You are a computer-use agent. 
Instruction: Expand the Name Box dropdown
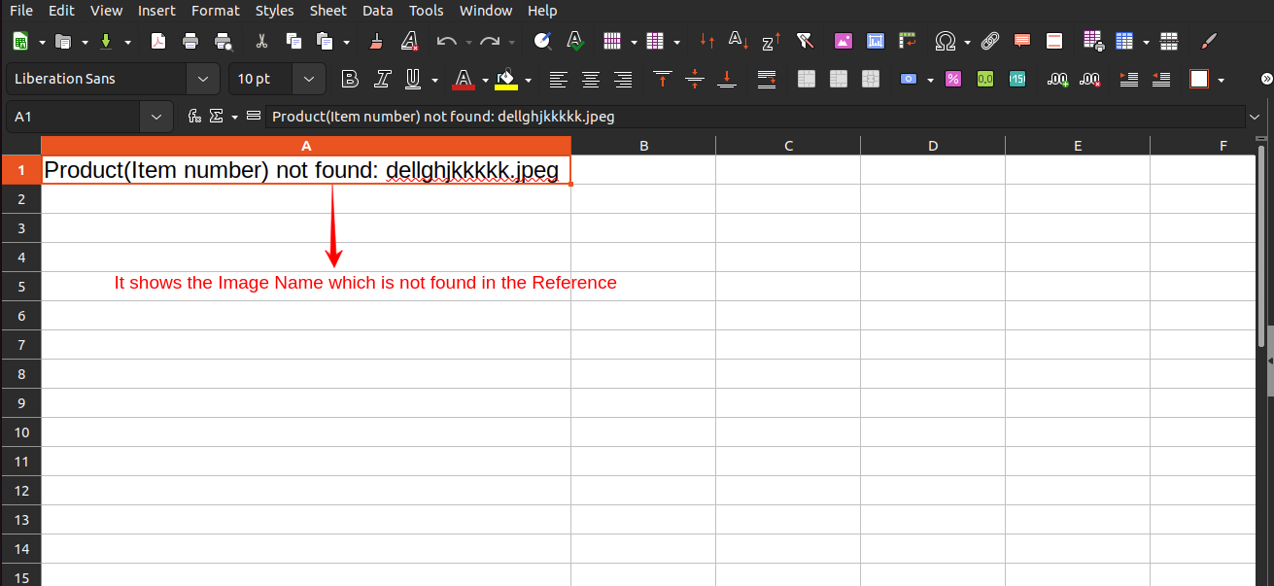click(155, 116)
